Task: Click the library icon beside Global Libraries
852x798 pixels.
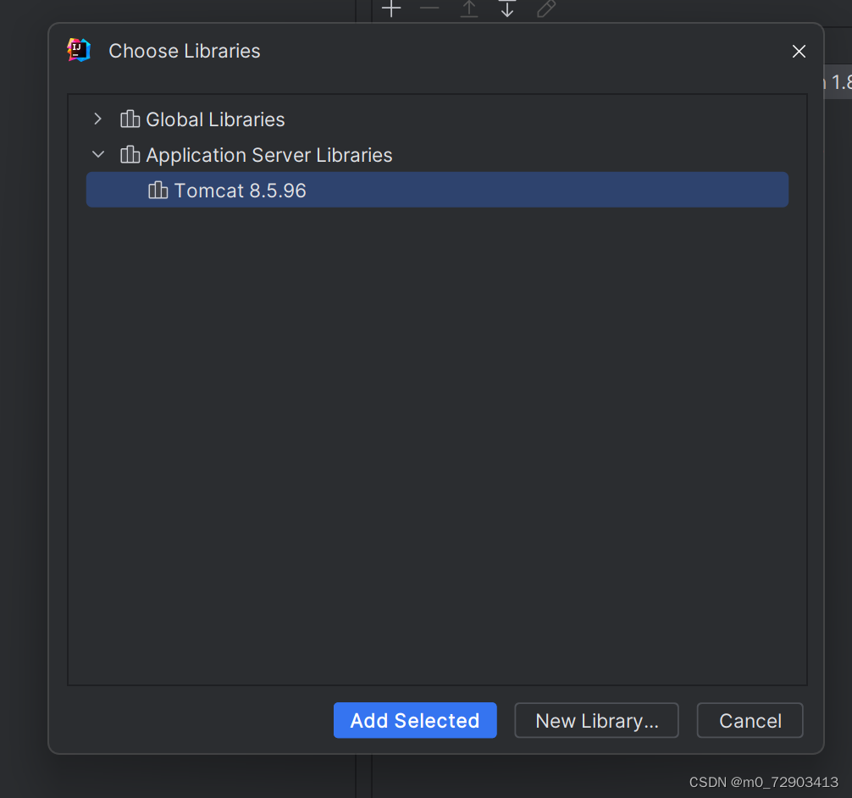Action: coord(130,119)
